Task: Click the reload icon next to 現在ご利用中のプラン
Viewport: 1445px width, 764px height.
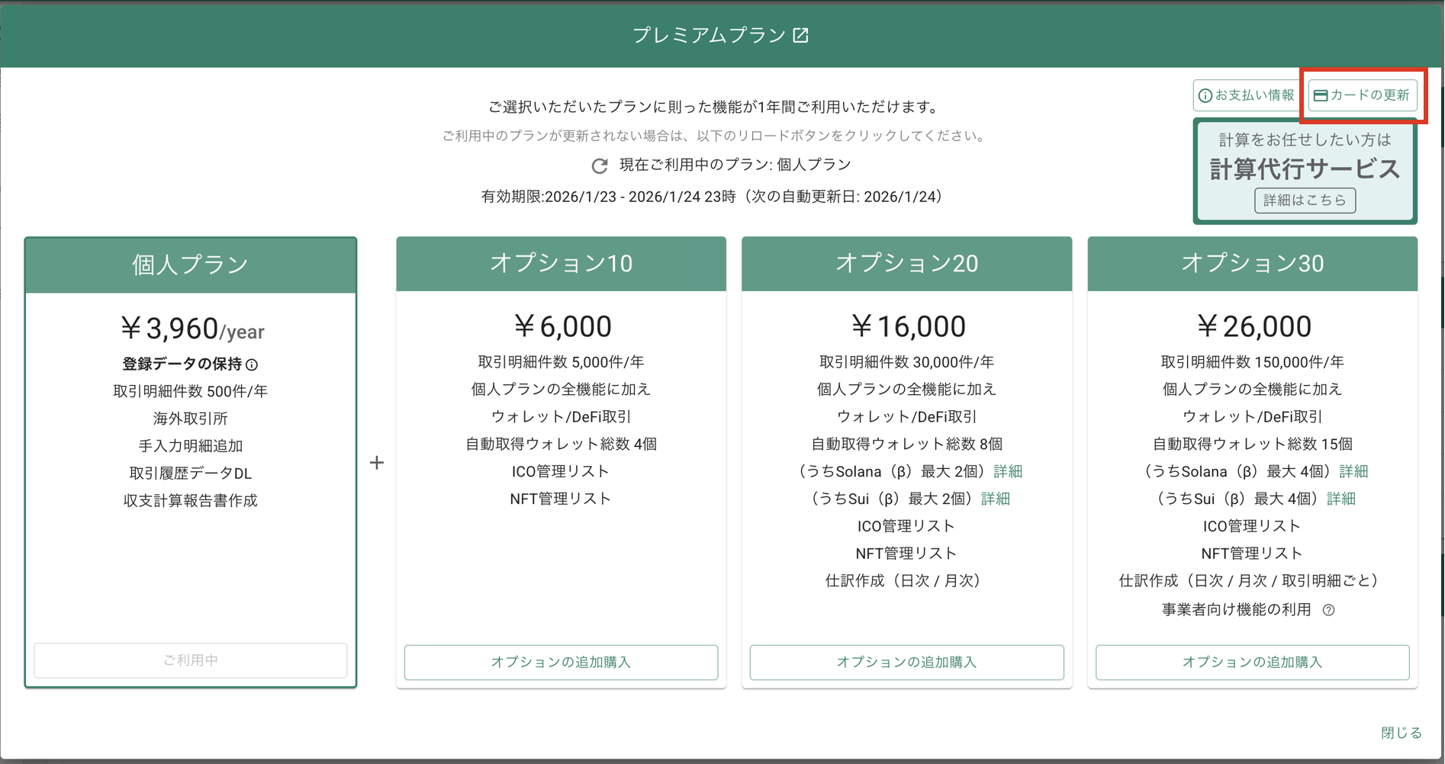Action: 600,165
